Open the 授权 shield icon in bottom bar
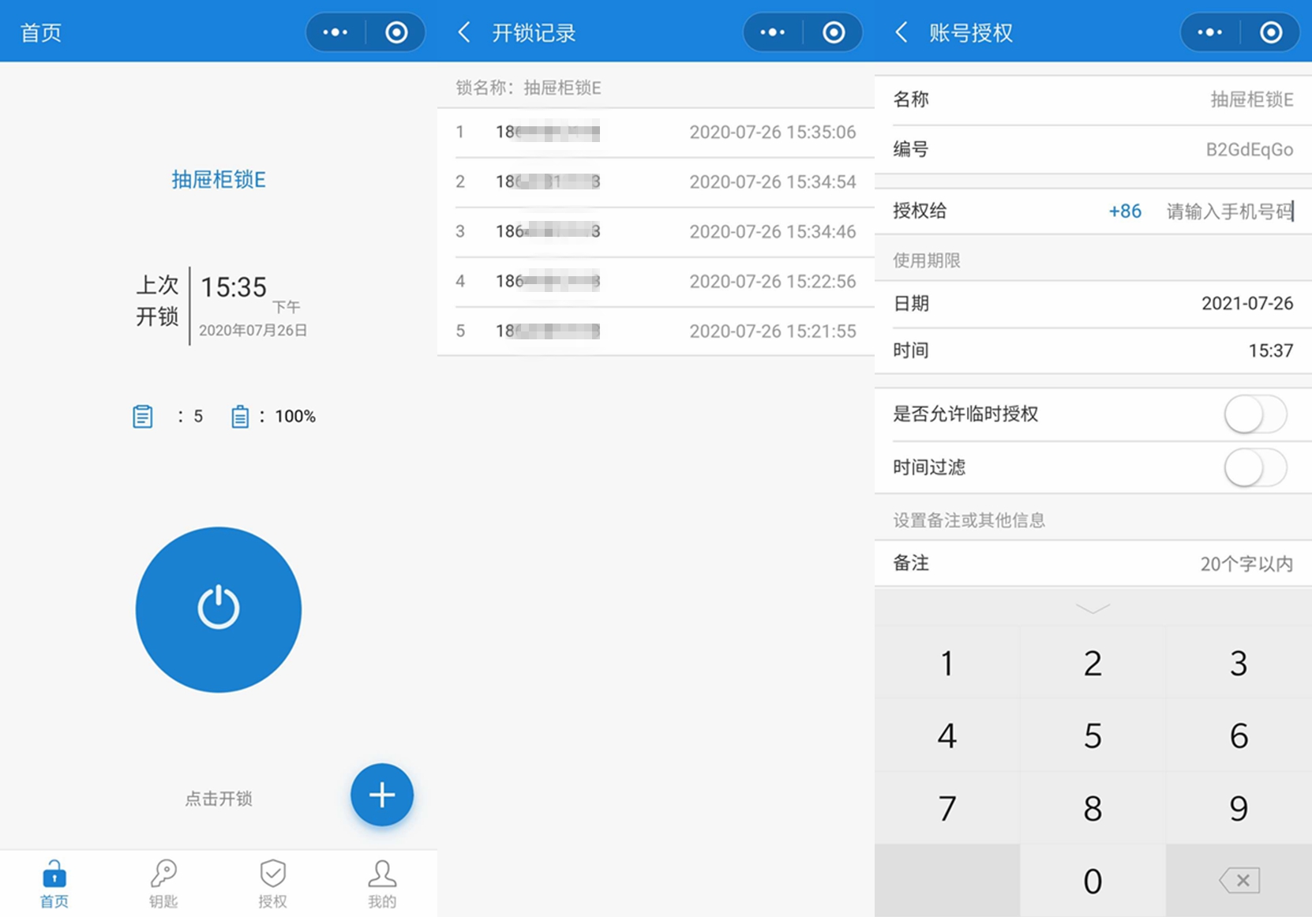1312x917 pixels. coord(272,881)
